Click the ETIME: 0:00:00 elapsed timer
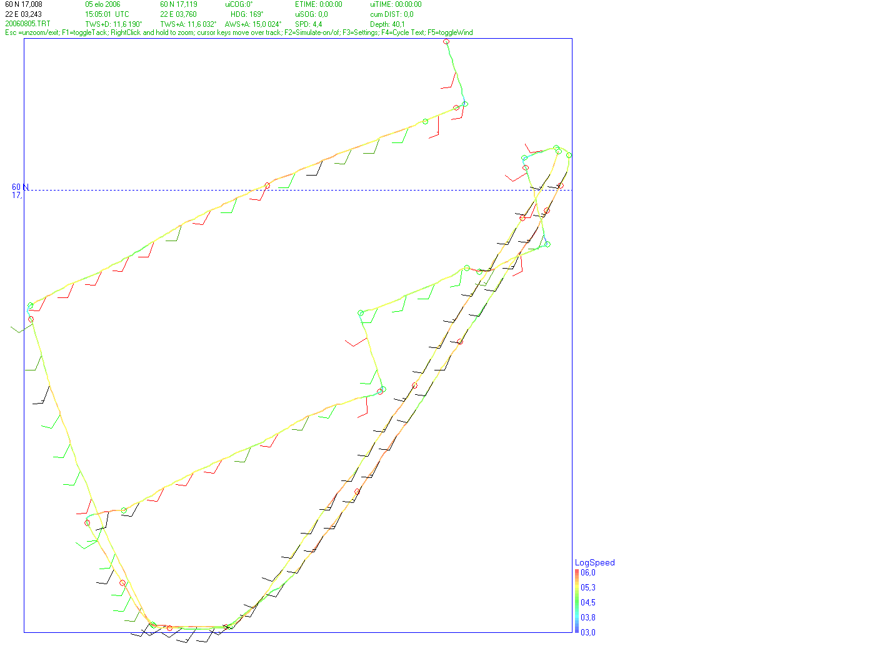This screenshot has height=656, width=875. click(319, 4)
